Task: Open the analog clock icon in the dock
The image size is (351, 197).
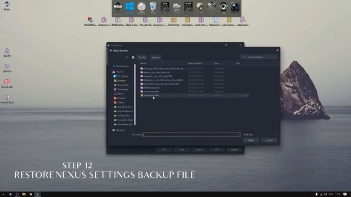Action: click(141, 7)
